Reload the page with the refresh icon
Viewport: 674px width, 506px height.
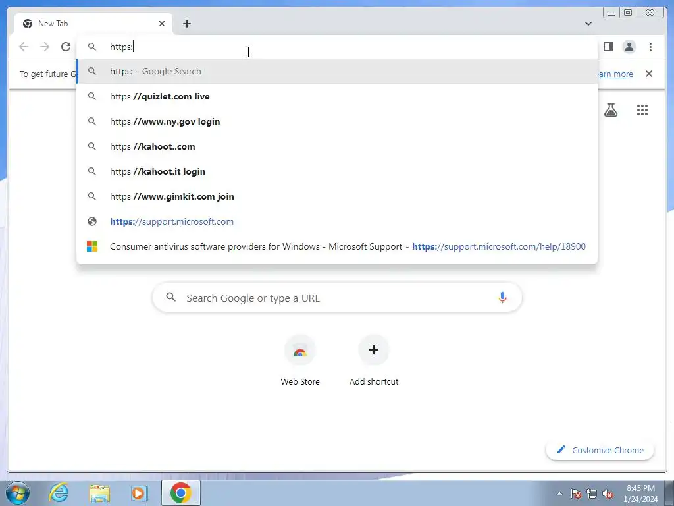[66, 47]
